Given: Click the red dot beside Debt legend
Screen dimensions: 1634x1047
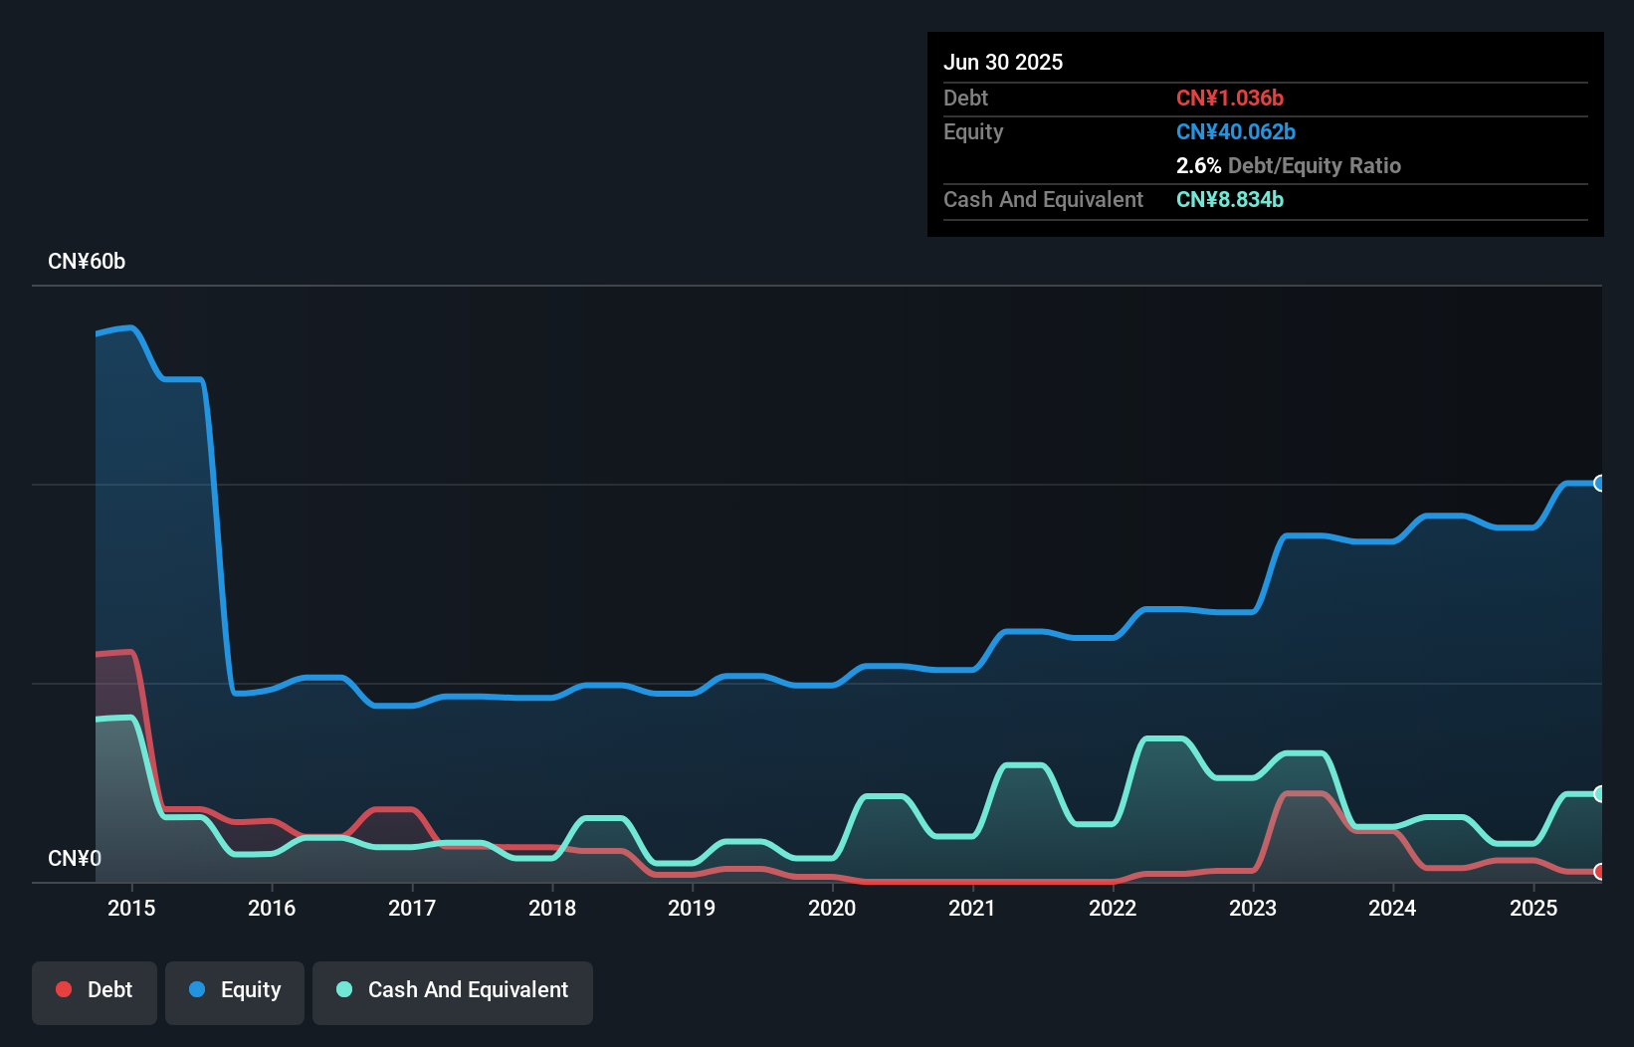Looking at the screenshot, I should pos(64,989).
